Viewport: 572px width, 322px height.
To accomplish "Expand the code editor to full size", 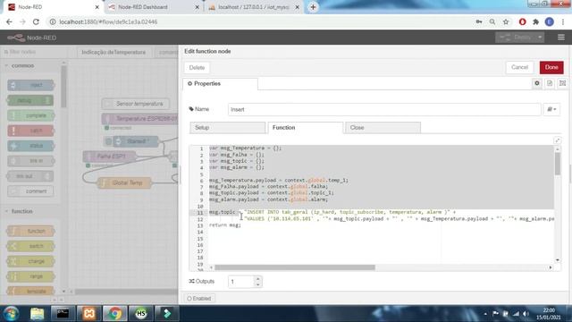I will click(x=557, y=140).
